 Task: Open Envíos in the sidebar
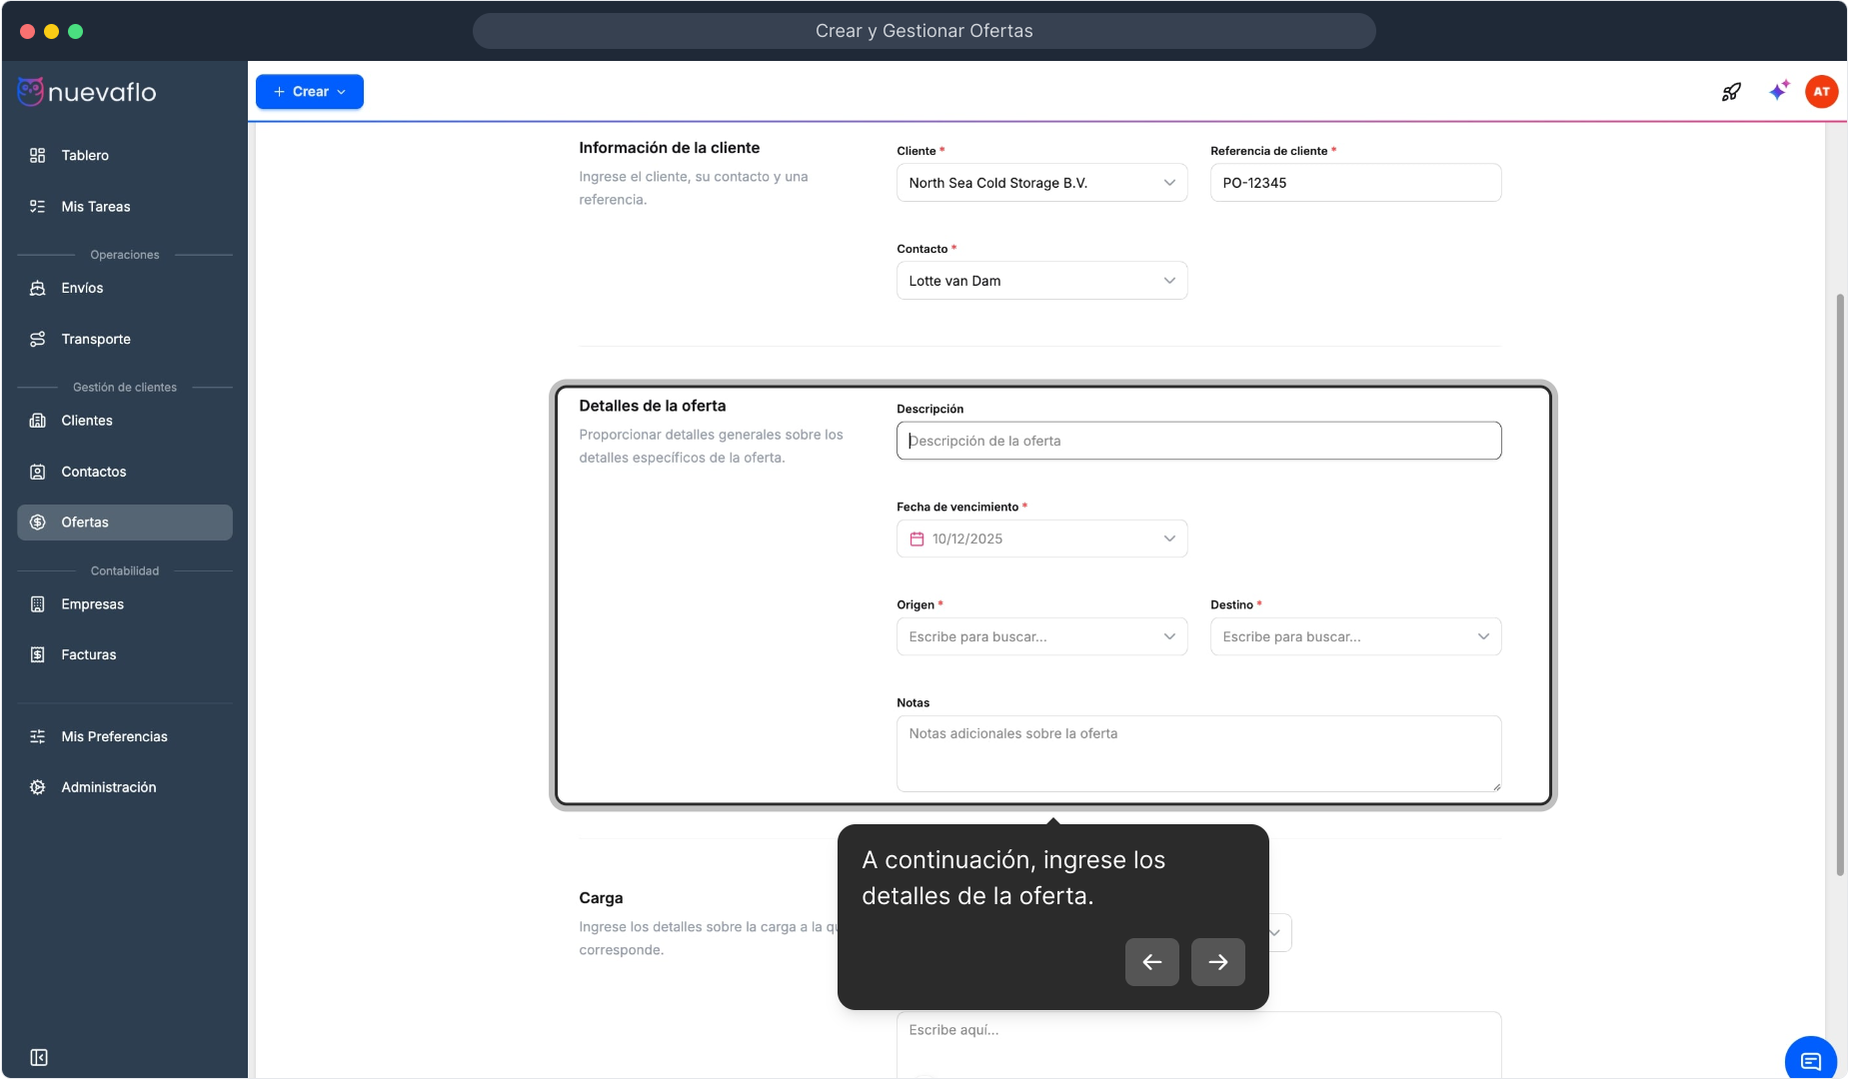pyautogui.click(x=82, y=288)
